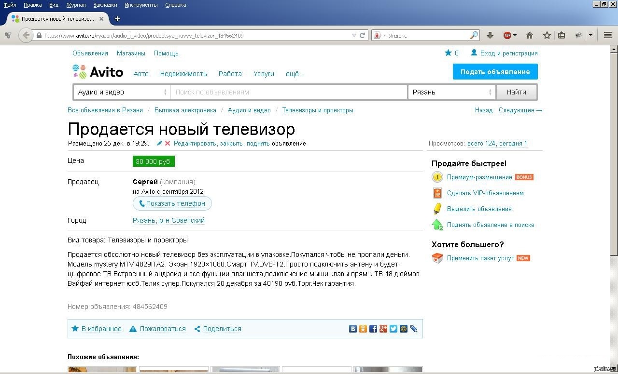Open the downloads arrow icon
This screenshot has width=618, height=374.
[x=490, y=35]
